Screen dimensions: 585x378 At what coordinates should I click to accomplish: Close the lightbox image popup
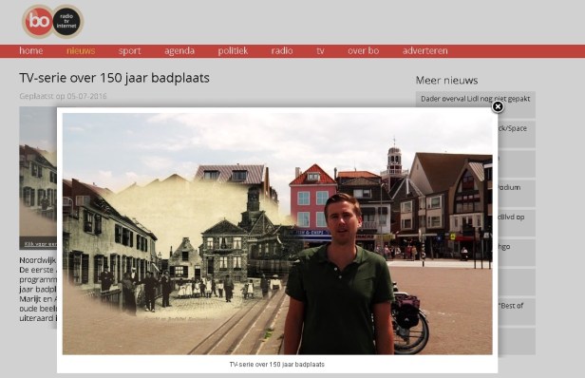(498, 106)
